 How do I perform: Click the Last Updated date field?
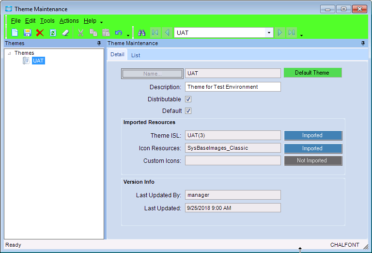tap(232, 207)
